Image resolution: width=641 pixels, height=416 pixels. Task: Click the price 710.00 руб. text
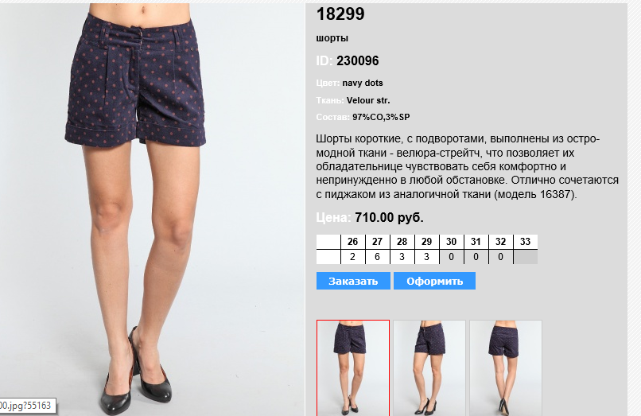coord(389,217)
